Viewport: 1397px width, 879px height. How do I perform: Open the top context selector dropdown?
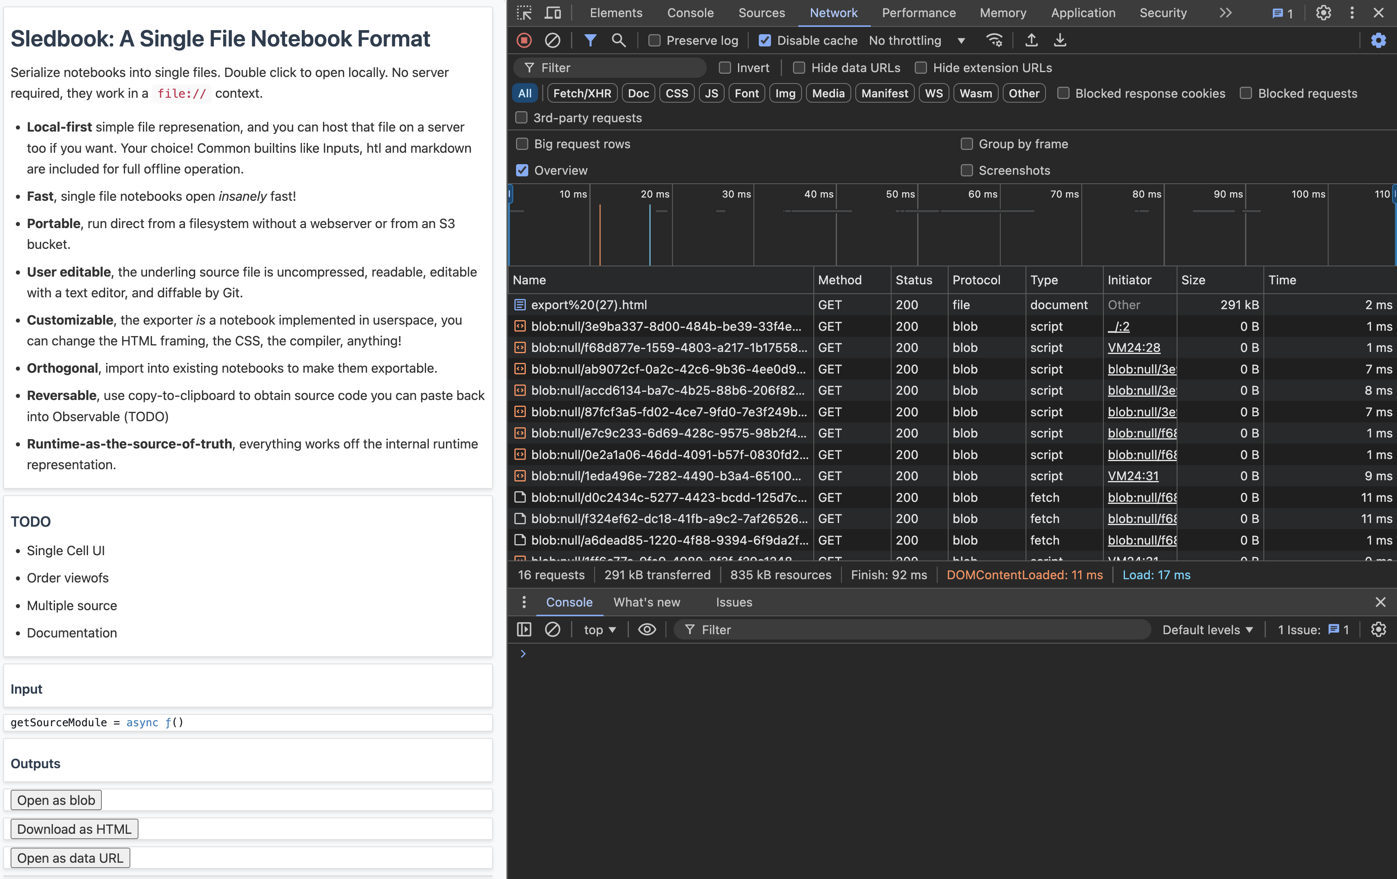point(599,629)
